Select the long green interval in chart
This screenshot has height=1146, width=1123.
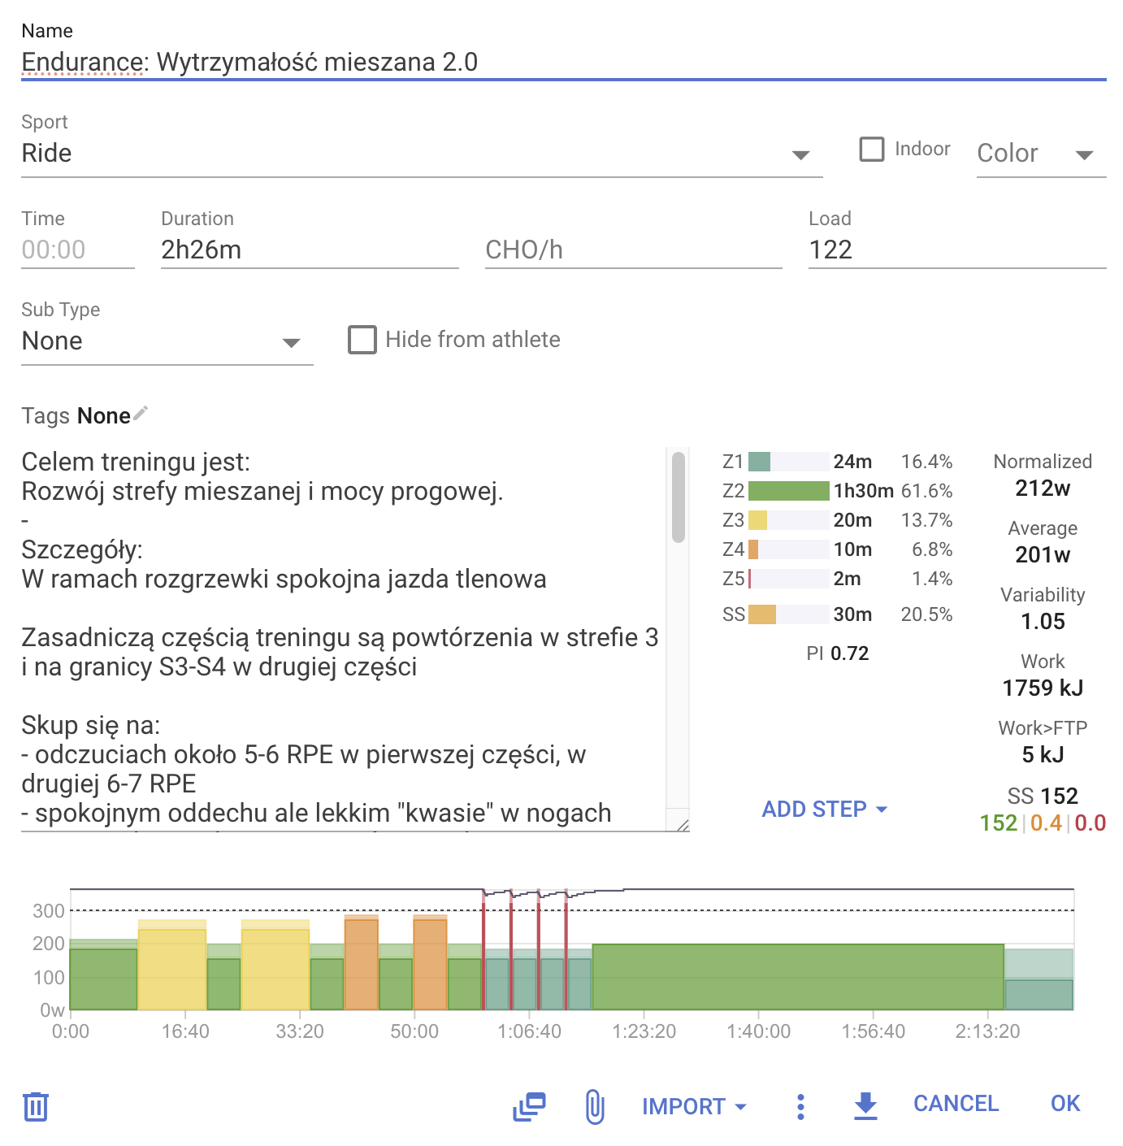[797, 977]
